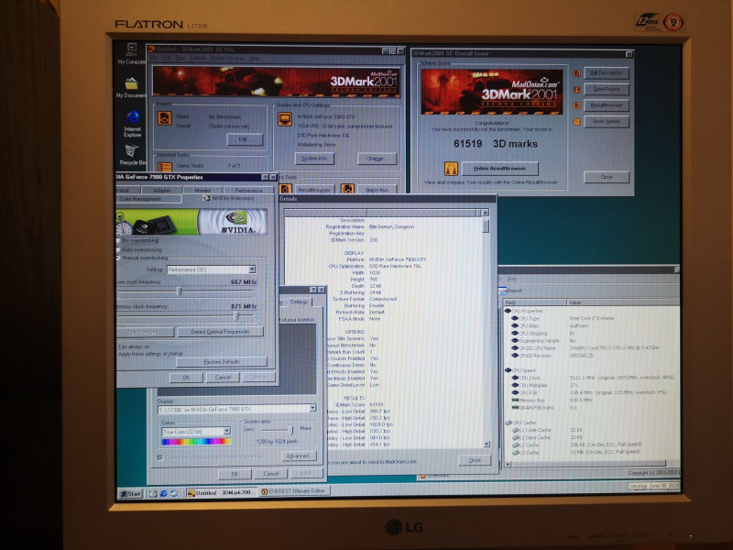Viewport: 733px width, 550px height.
Task: Select the Settings tab in Display Properties
Action: pyautogui.click(x=299, y=302)
